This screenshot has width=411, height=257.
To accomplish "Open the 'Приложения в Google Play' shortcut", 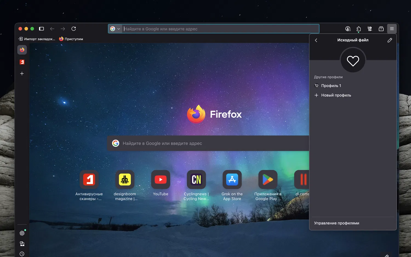I will pos(268,185).
